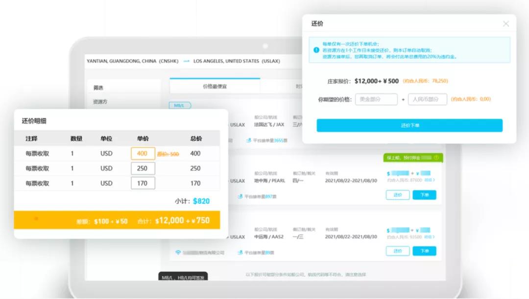The height and width of the screenshot is (299, 529).
Task: Click 还价 for the 中远海 / AAS2 route
Action: (398, 251)
